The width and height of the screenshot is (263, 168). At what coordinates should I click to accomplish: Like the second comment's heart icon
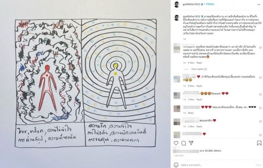click(x=260, y=78)
